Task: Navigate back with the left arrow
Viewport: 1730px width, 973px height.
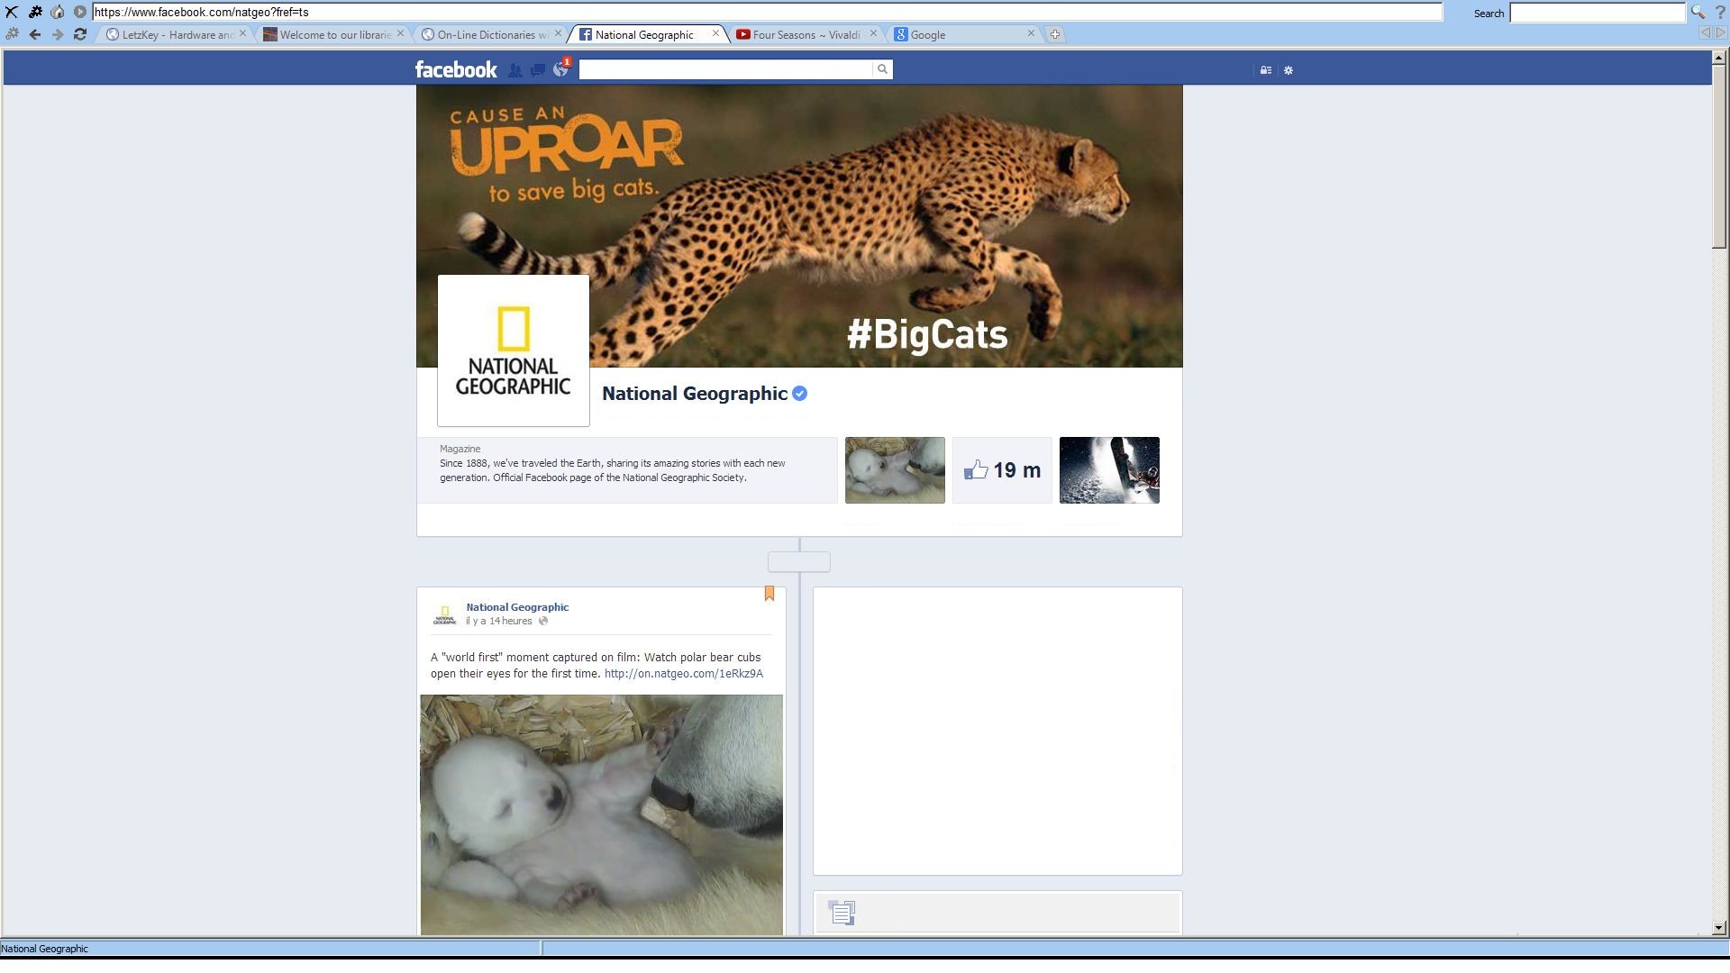Action: tap(35, 34)
